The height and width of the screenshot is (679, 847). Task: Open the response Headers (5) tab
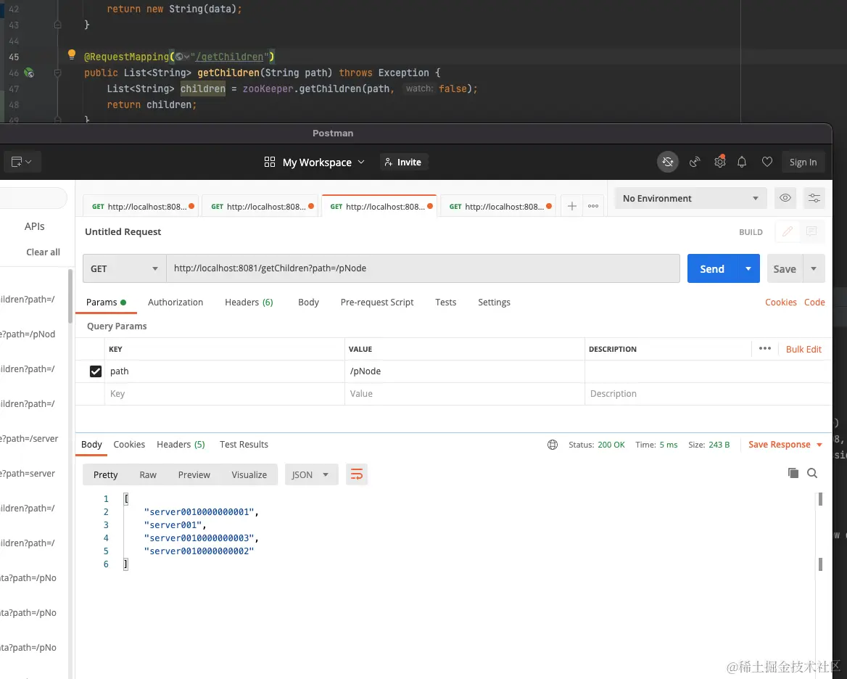(181, 444)
